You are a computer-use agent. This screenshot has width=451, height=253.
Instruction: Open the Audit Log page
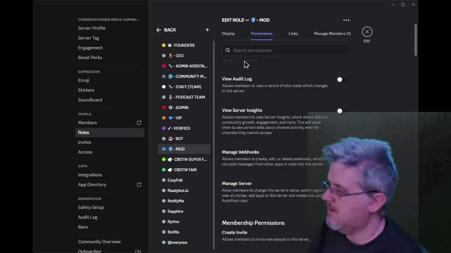110,217
